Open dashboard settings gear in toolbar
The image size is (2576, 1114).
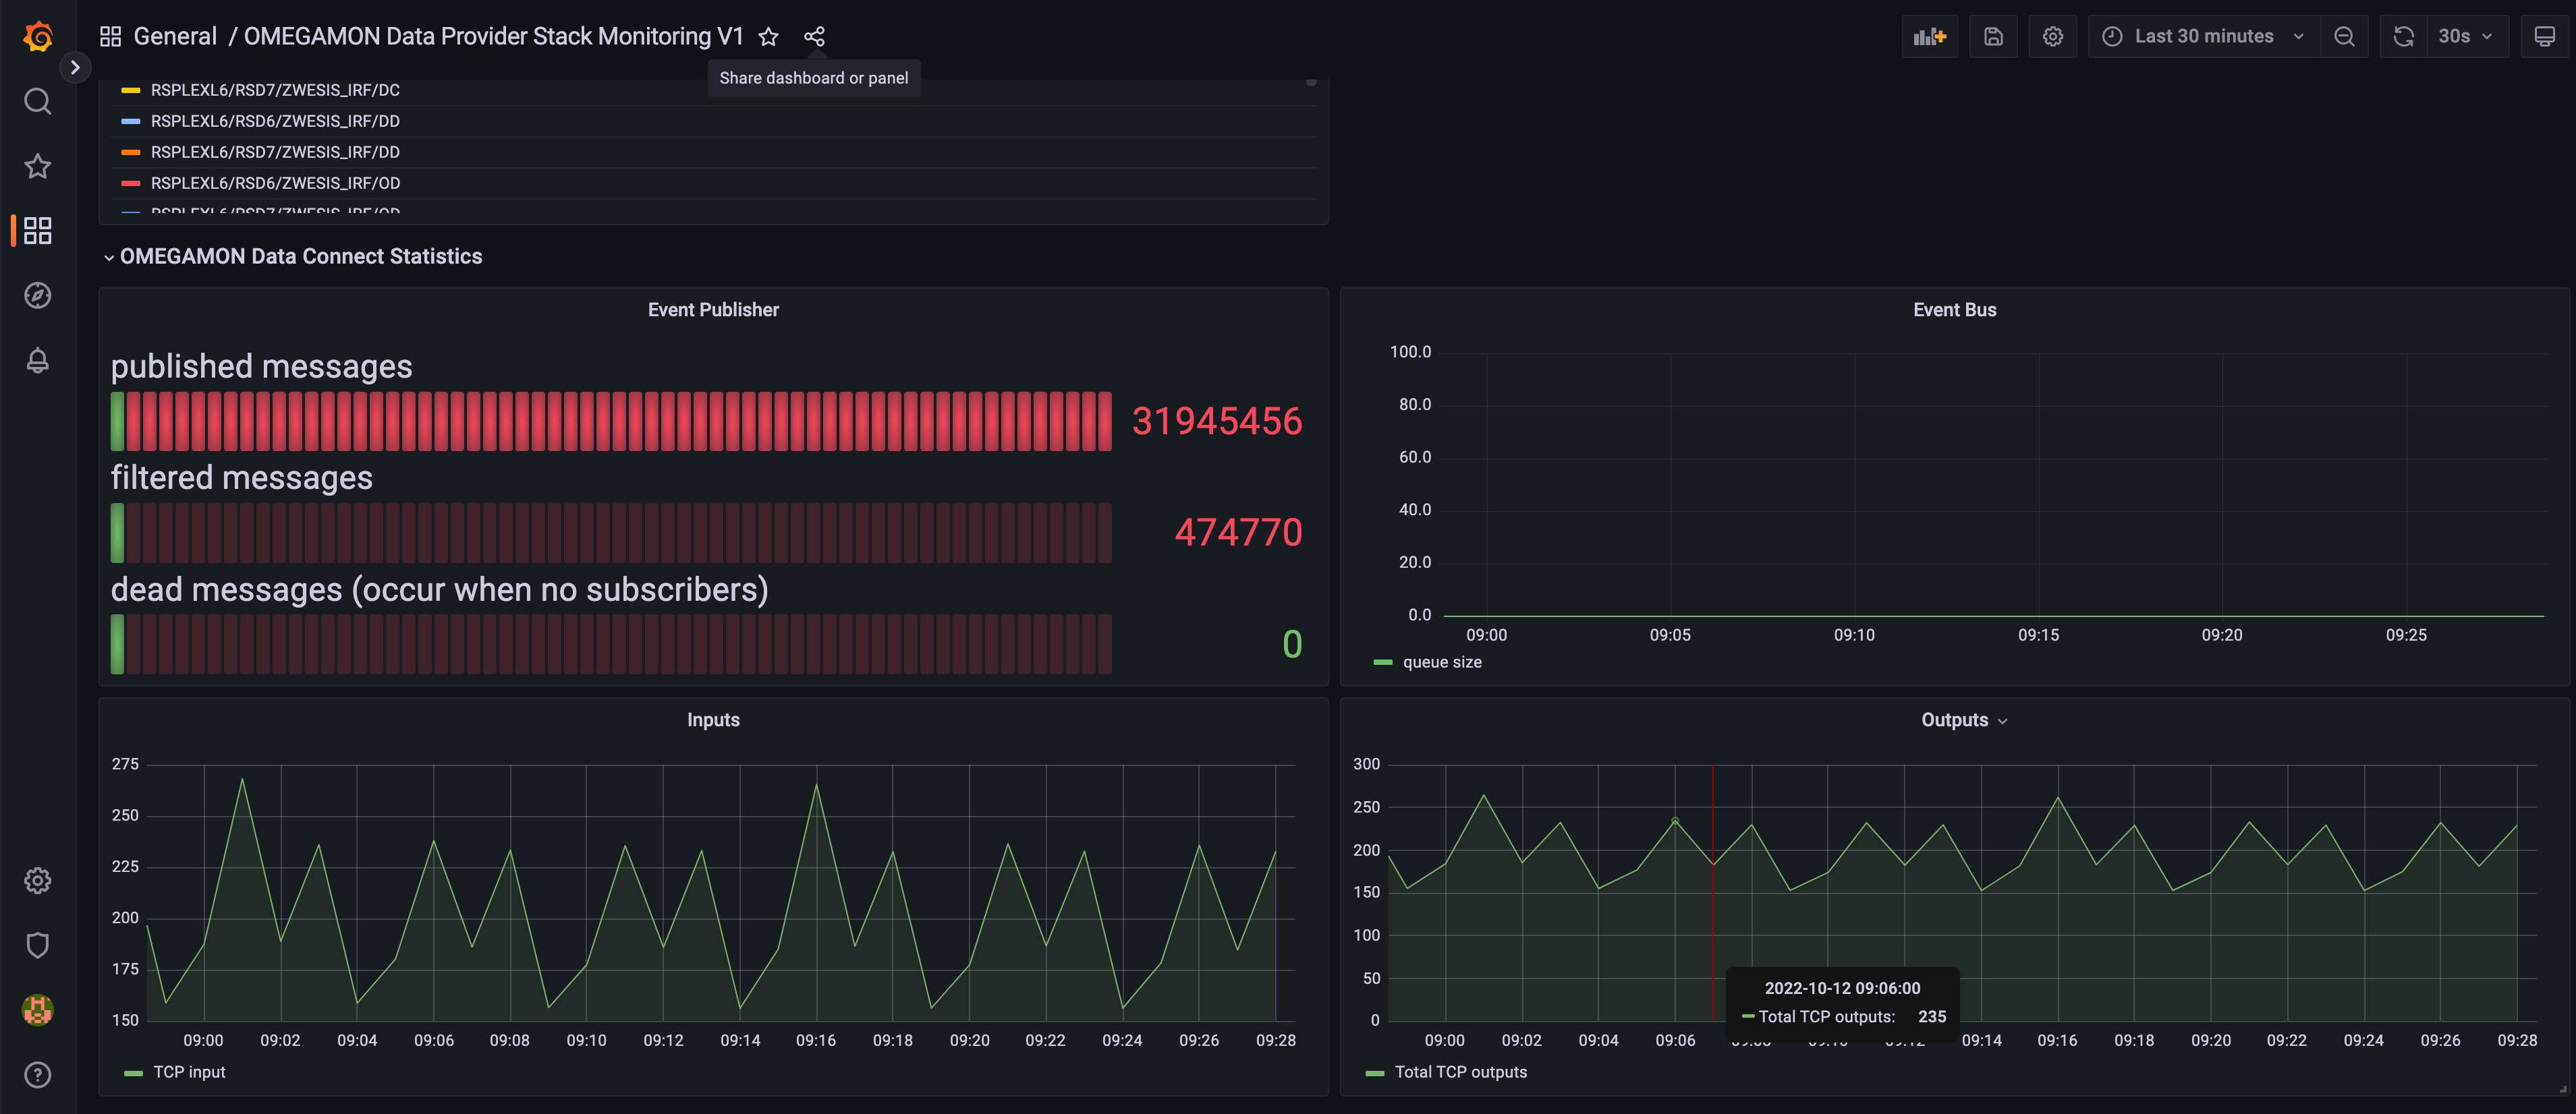pyautogui.click(x=2052, y=37)
